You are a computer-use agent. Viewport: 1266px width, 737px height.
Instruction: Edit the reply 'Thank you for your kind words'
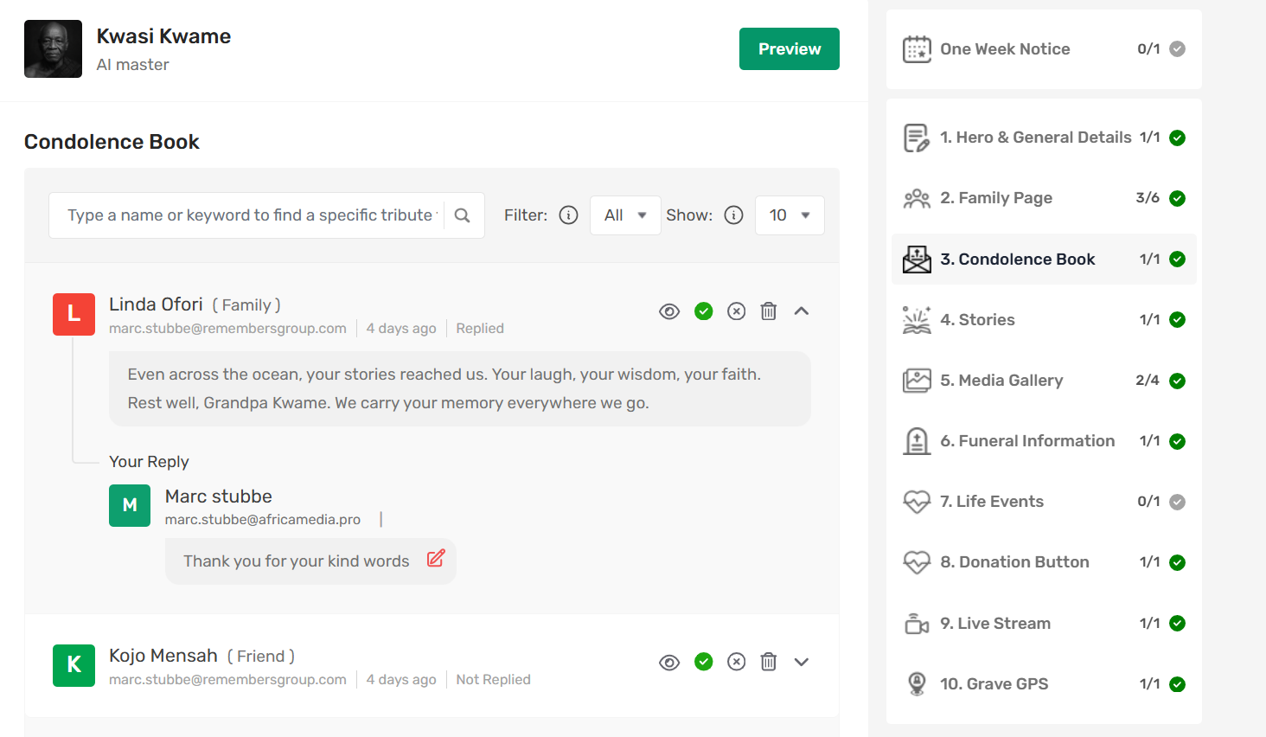[436, 559]
